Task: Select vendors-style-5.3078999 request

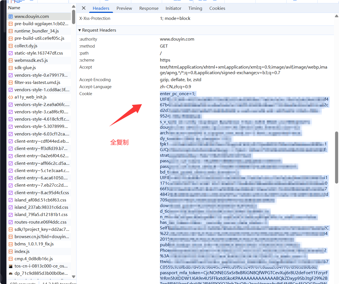Action: tap(39, 126)
